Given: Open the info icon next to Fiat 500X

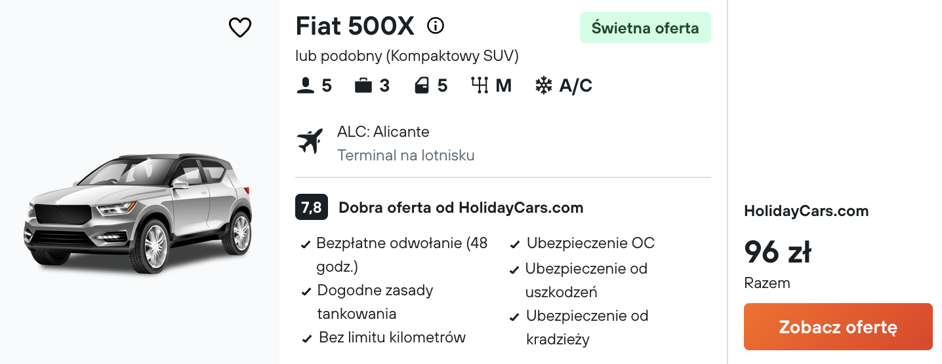Looking at the screenshot, I should (436, 26).
